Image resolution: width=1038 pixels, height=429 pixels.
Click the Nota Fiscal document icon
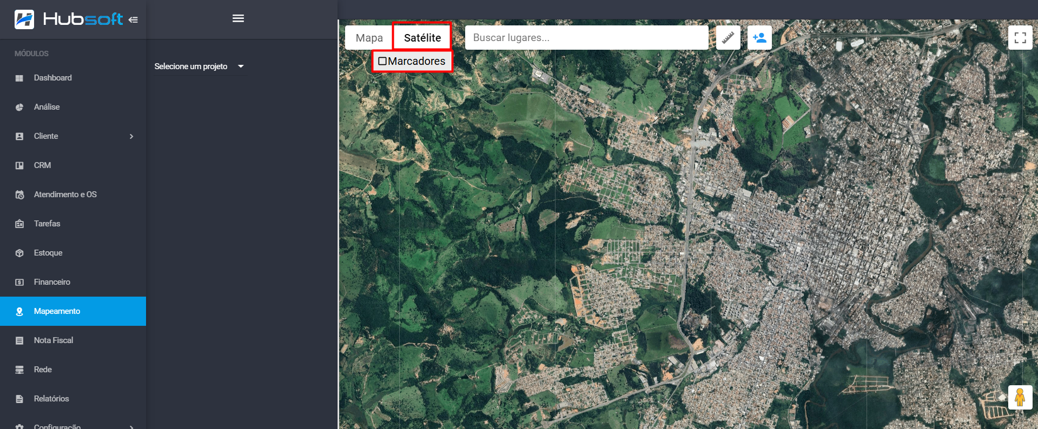pyautogui.click(x=19, y=340)
